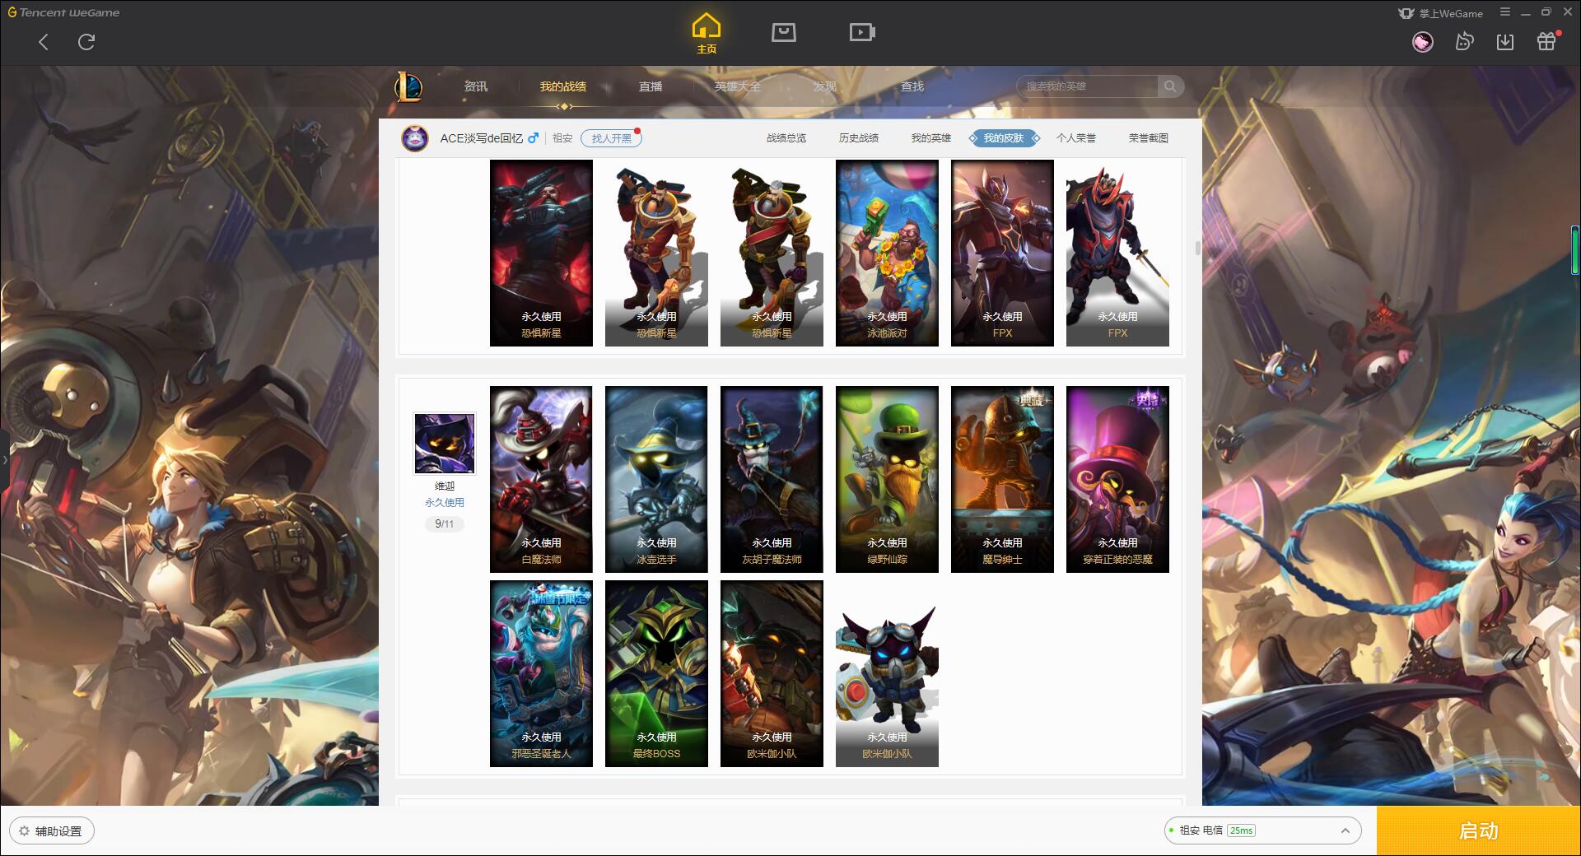
Task: Click the 祖安 server label beside name
Action: click(562, 138)
